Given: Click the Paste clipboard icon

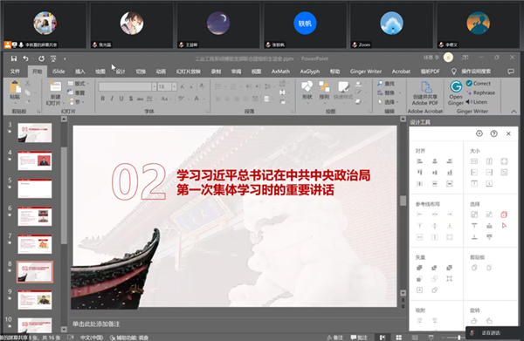Looking at the screenshot, I should pyautogui.click(x=15, y=87).
